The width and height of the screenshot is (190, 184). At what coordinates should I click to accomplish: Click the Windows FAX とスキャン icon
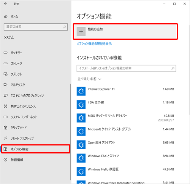click(81, 158)
